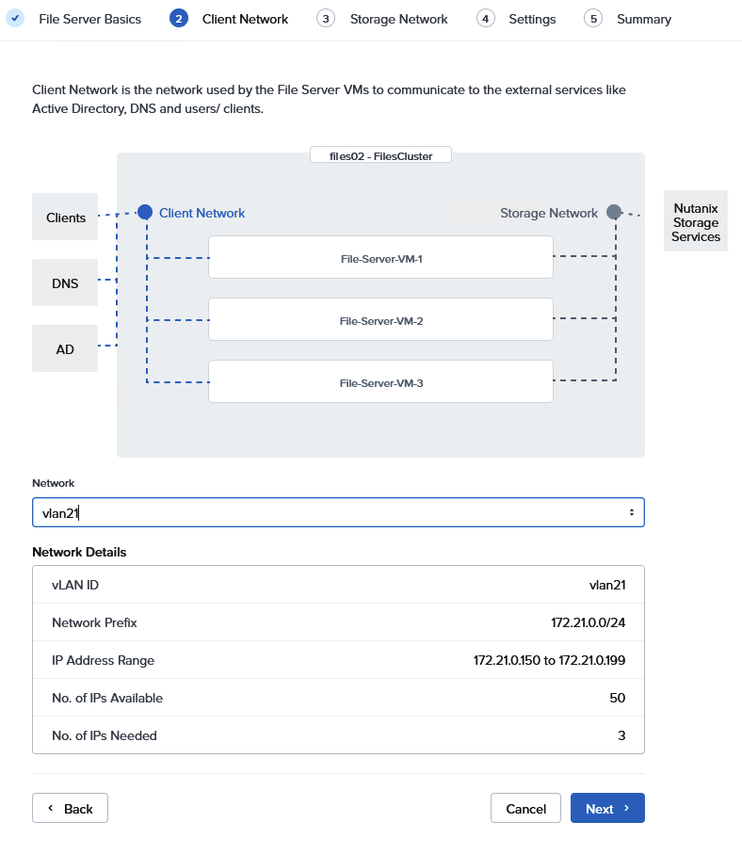Open the Network dropdown arrows
742x855 pixels.
631,512
